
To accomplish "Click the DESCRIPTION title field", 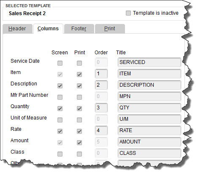I will 149,85.
